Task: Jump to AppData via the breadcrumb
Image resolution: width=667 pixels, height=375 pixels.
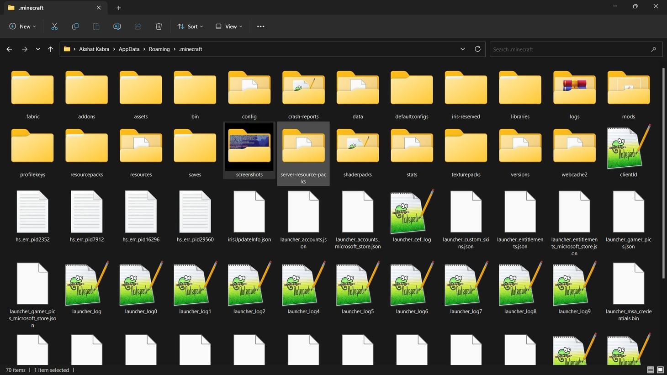Action: pos(129,49)
